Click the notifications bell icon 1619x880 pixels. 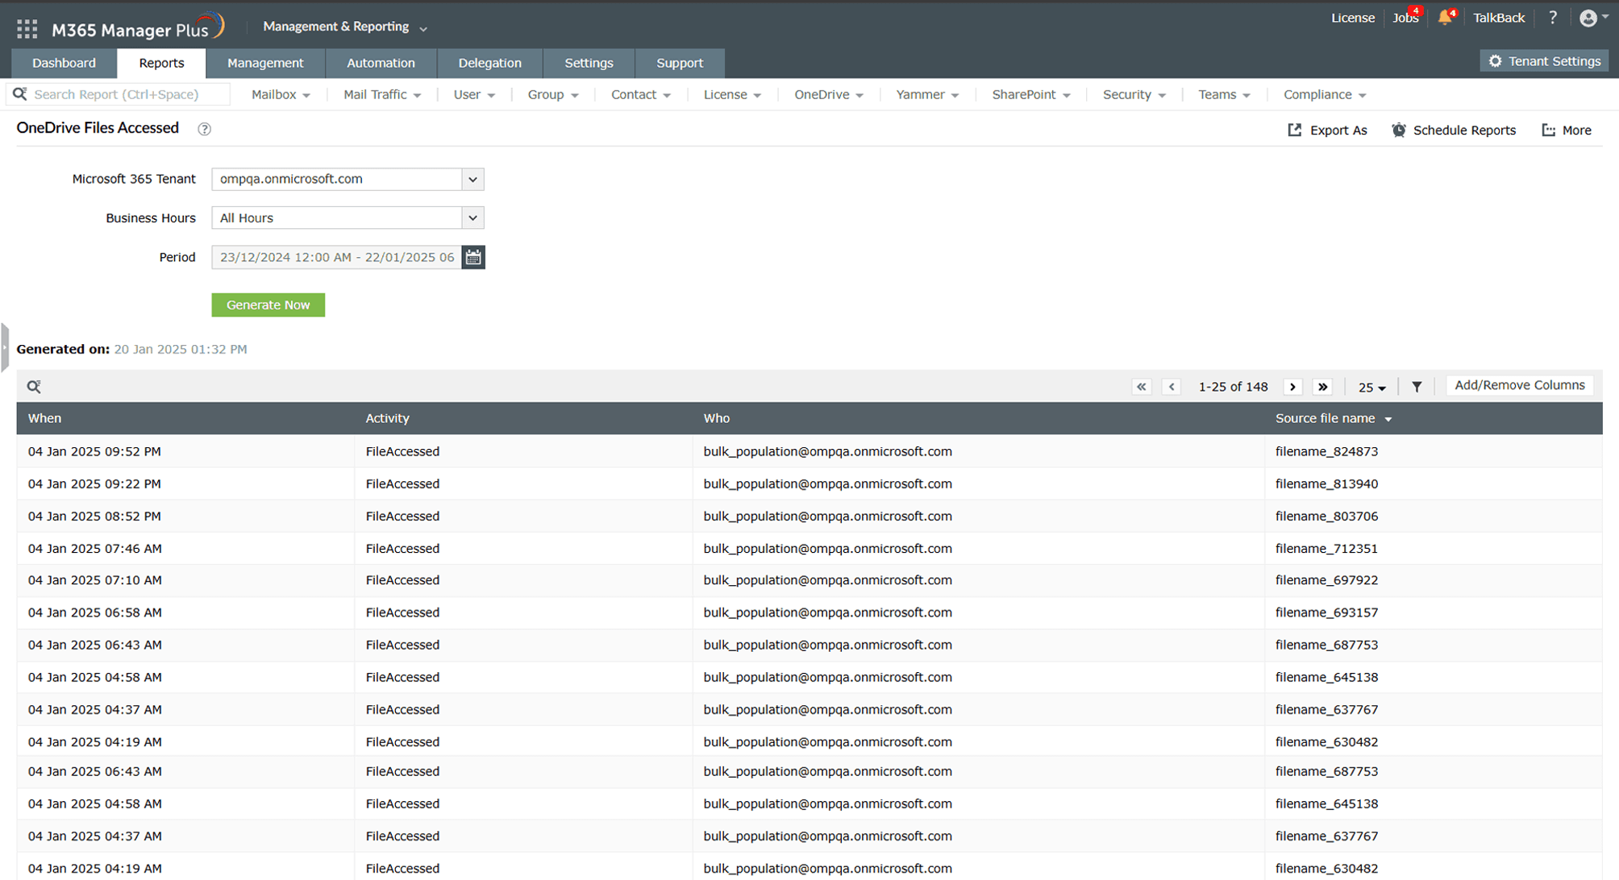pyautogui.click(x=1444, y=18)
